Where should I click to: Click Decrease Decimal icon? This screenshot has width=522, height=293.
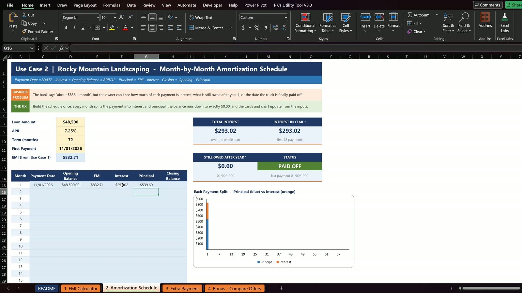(x=284, y=28)
